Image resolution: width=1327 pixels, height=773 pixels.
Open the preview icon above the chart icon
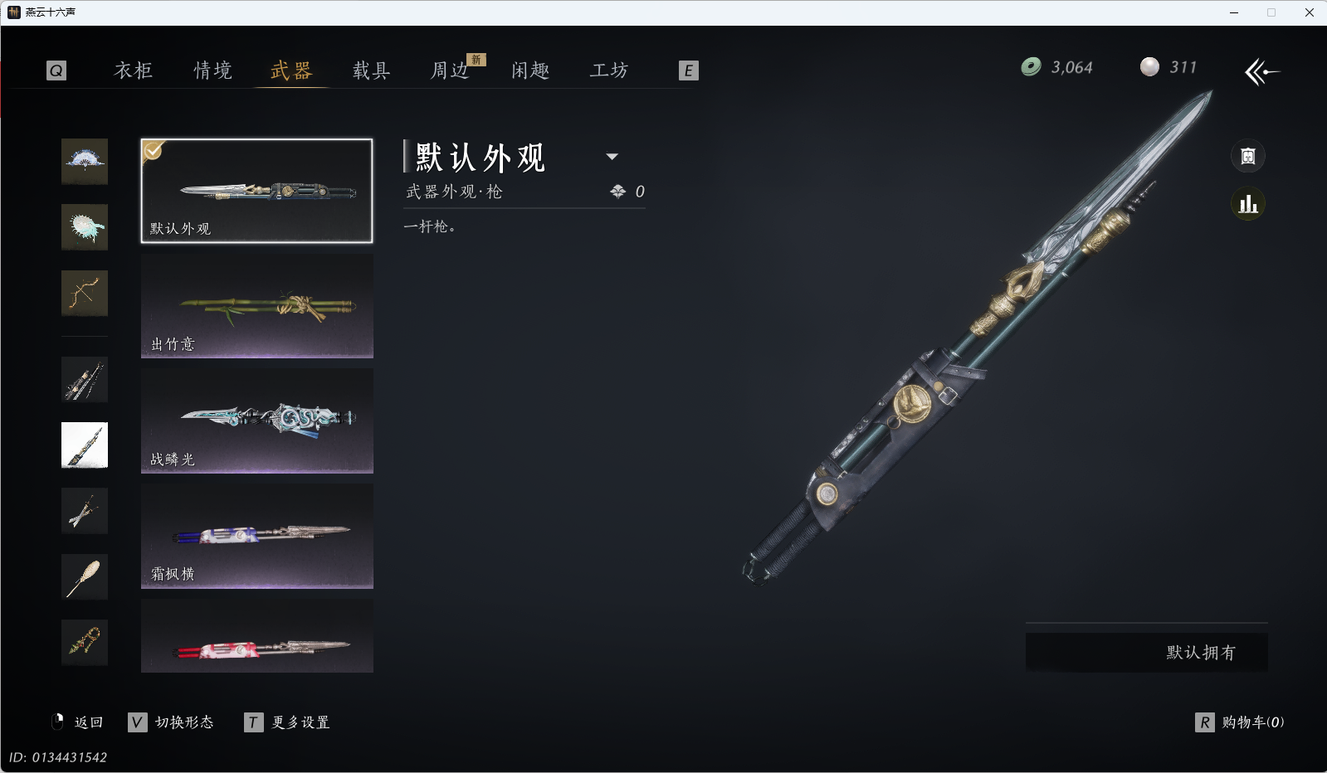point(1248,156)
